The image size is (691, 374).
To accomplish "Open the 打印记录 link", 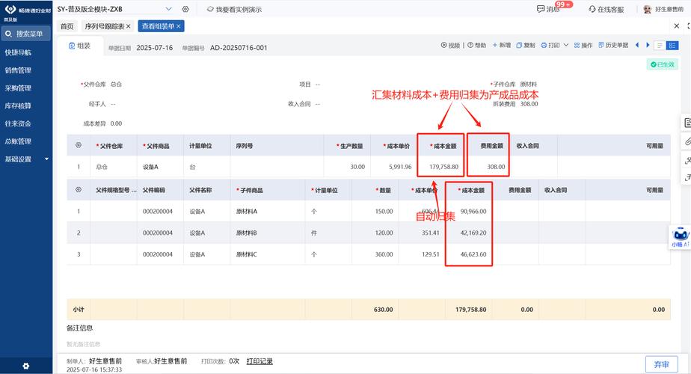I will point(259,361).
